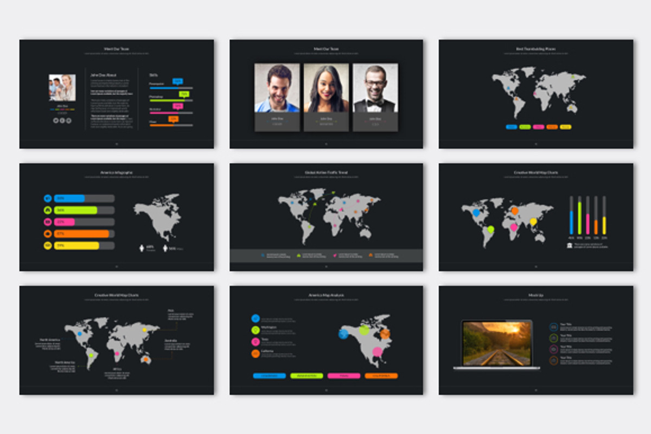Click the orange legend icon in the airline traffic footer

pos(371,254)
